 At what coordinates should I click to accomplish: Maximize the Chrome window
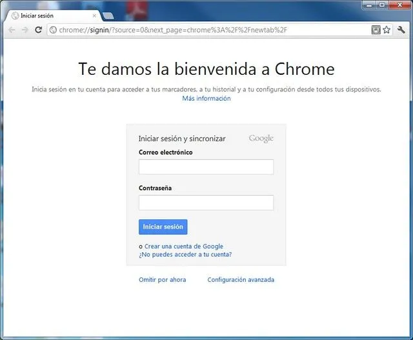click(x=382, y=5)
